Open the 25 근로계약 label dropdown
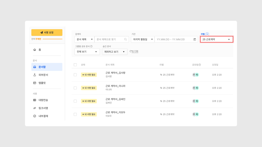Image resolution: width=262 pixels, height=147 pixels. pyautogui.click(x=216, y=39)
